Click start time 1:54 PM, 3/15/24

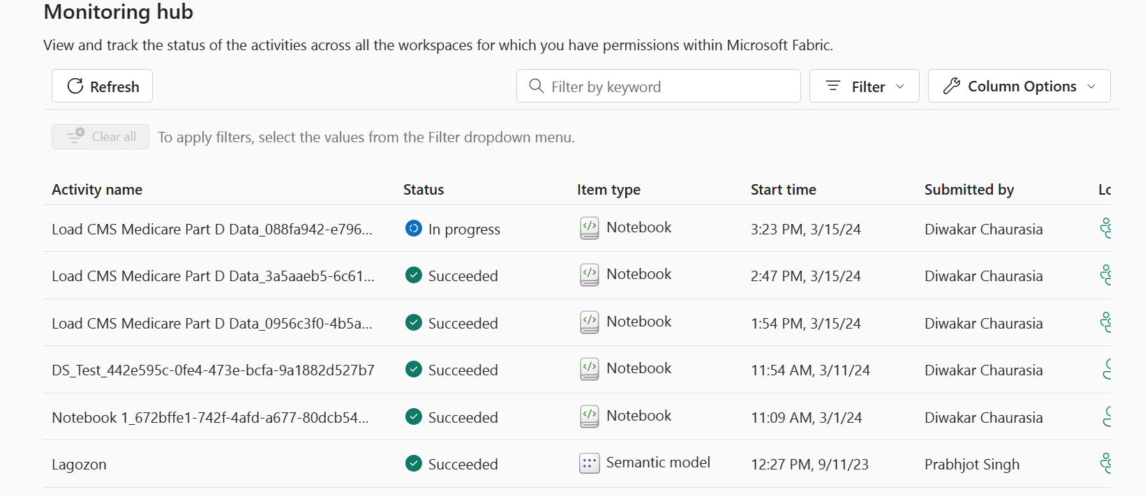806,324
